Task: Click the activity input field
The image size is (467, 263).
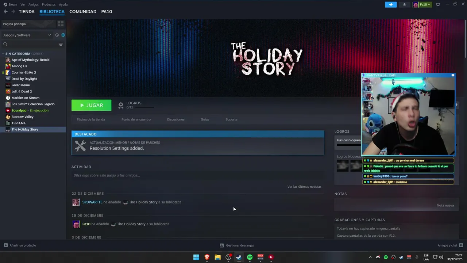Action: click(x=198, y=175)
